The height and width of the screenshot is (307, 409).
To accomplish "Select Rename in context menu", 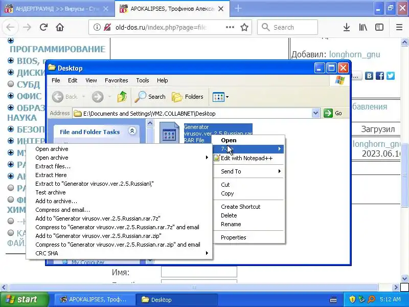I will 249,224.
